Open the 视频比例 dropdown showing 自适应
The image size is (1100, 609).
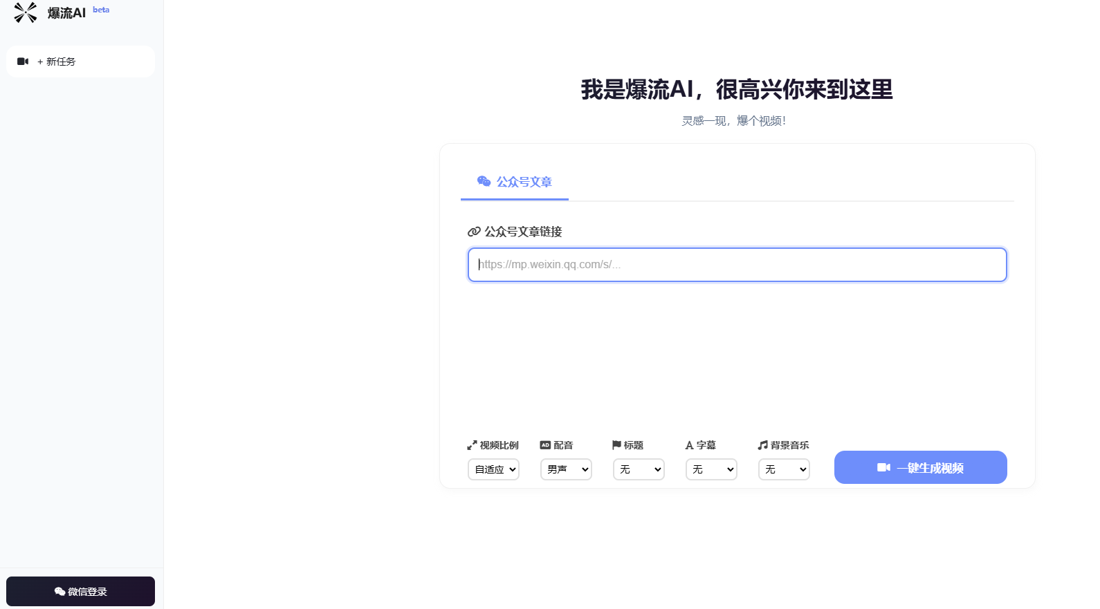(493, 469)
